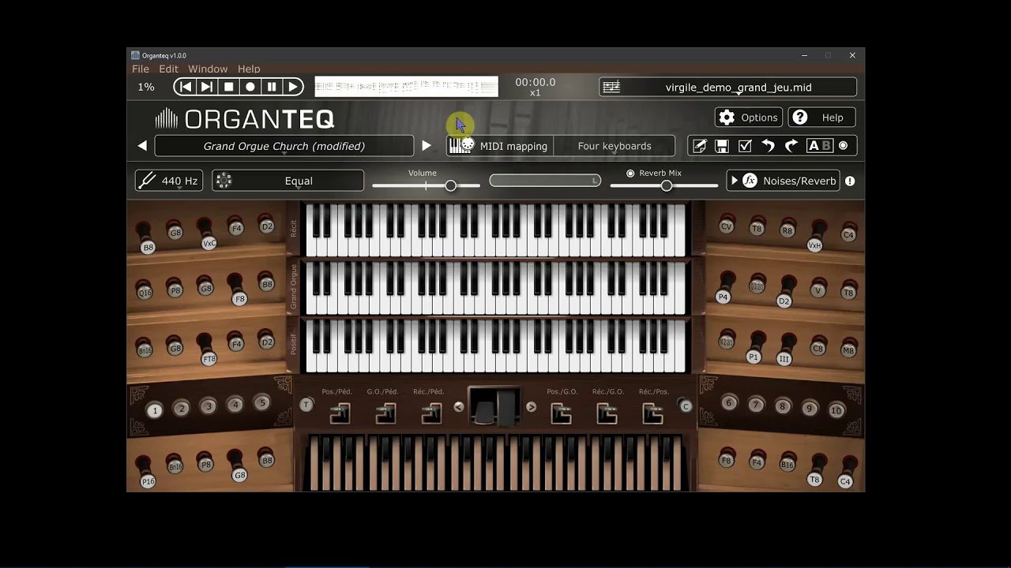
Task: Click the left arrow beside swell pedal
Action: 459,407
